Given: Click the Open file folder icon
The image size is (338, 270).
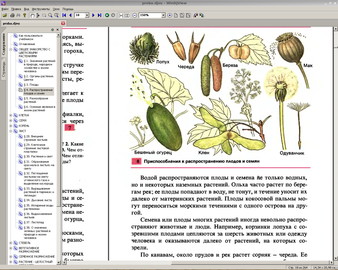Looking at the screenshot, I should (5, 15).
